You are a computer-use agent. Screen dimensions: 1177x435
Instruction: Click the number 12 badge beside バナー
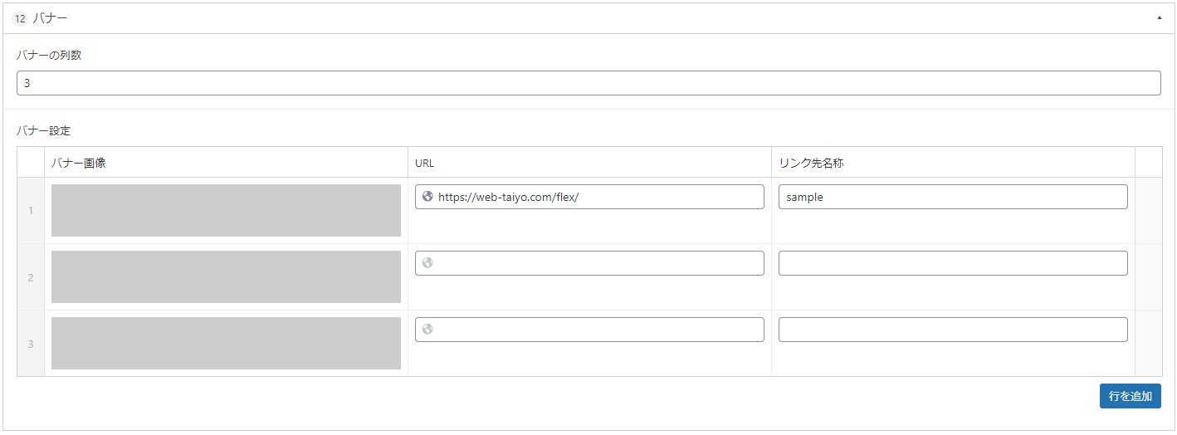coord(20,18)
